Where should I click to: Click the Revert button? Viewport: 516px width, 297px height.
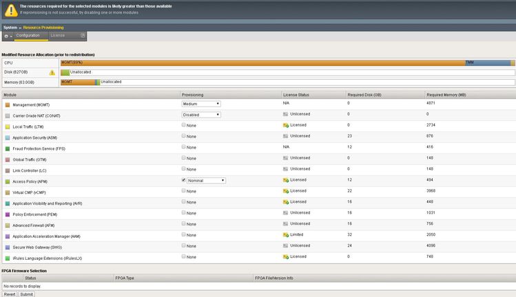click(x=9, y=294)
